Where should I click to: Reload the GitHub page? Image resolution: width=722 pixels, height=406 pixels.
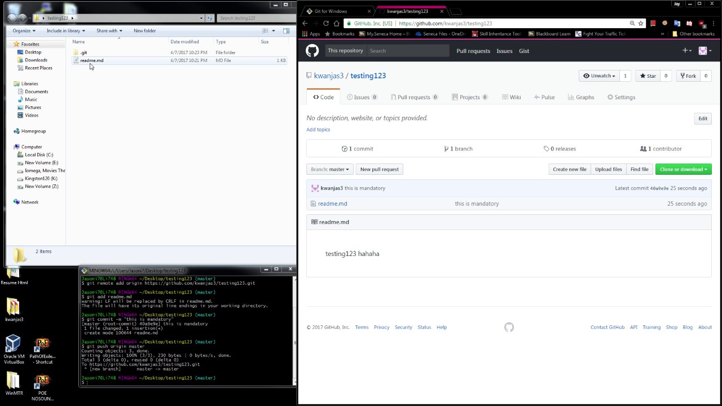pyautogui.click(x=326, y=23)
